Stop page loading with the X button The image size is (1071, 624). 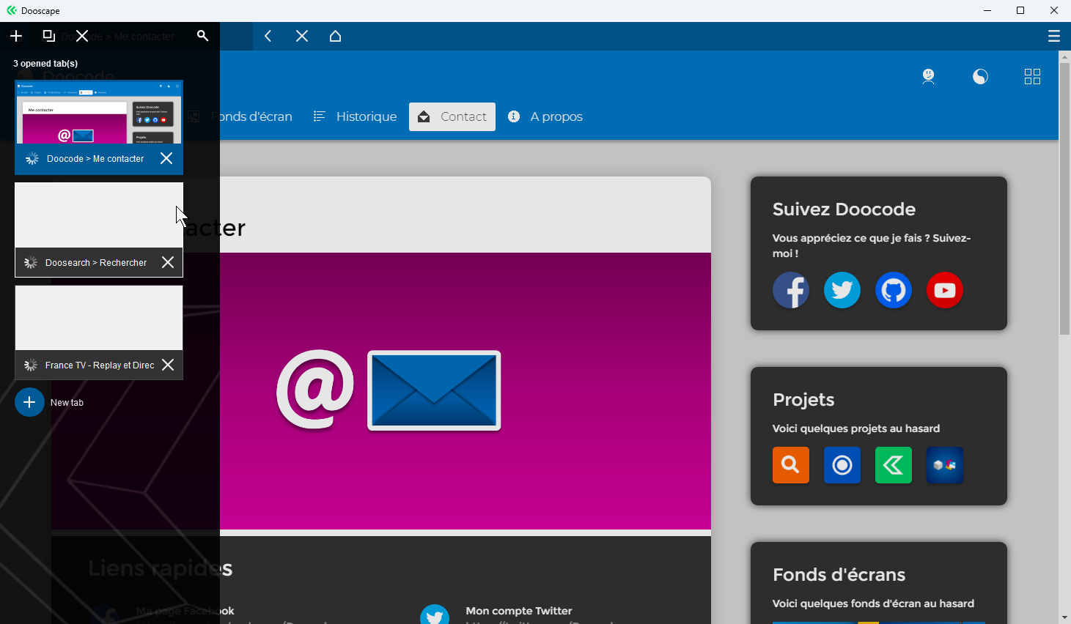(302, 36)
